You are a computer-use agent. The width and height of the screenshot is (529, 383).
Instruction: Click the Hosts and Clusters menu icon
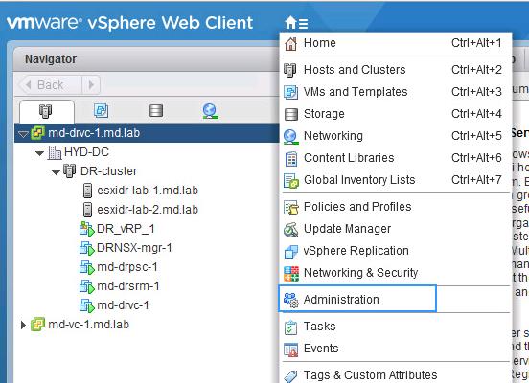coord(290,70)
